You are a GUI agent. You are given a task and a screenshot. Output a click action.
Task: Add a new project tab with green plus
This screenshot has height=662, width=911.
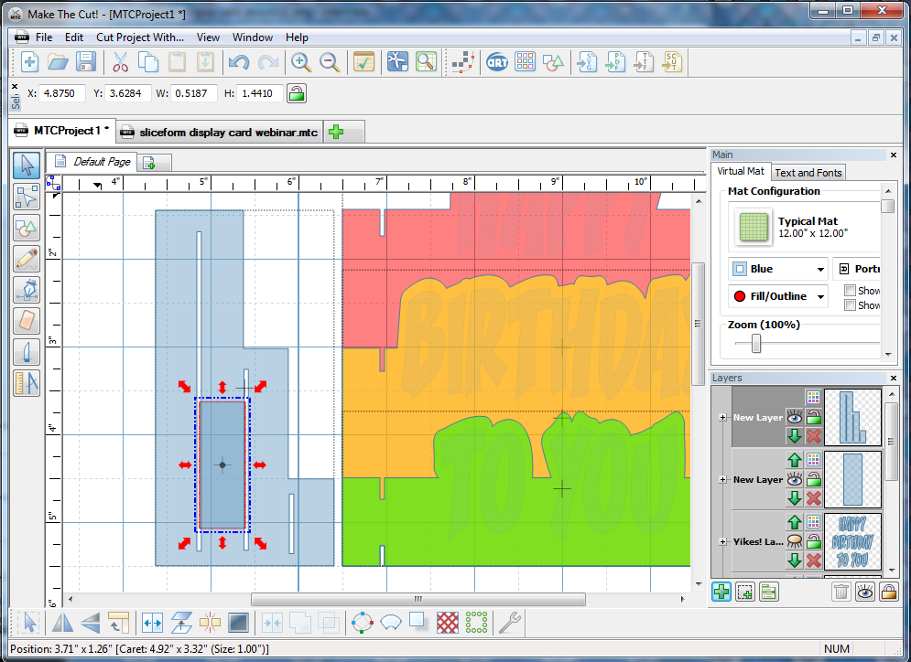click(x=336, y=132)
